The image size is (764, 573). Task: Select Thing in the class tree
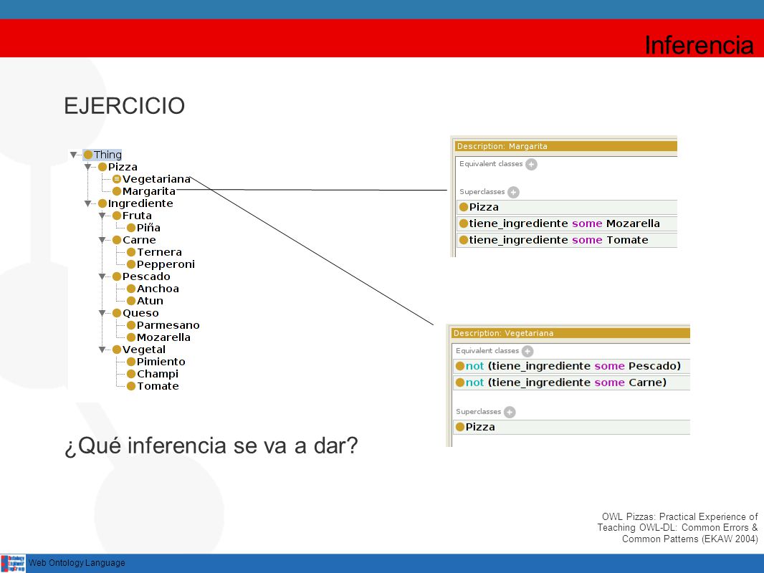click(x=108, y=155)
